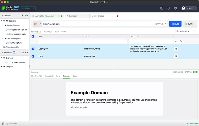The image size is (199, 126).
Task: Click the James user avatar icon
Action: 183,8
